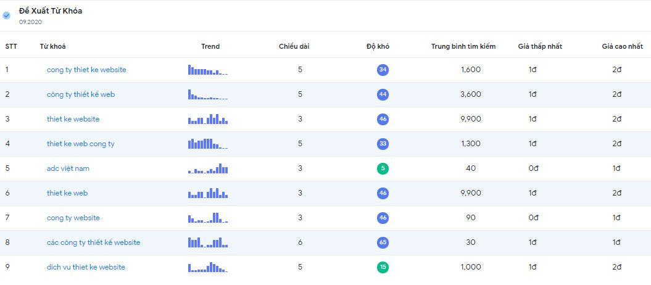Click difficulty badge 34 in row 1
This screenshot has width=651, height=285.
(x=383, y=70)
